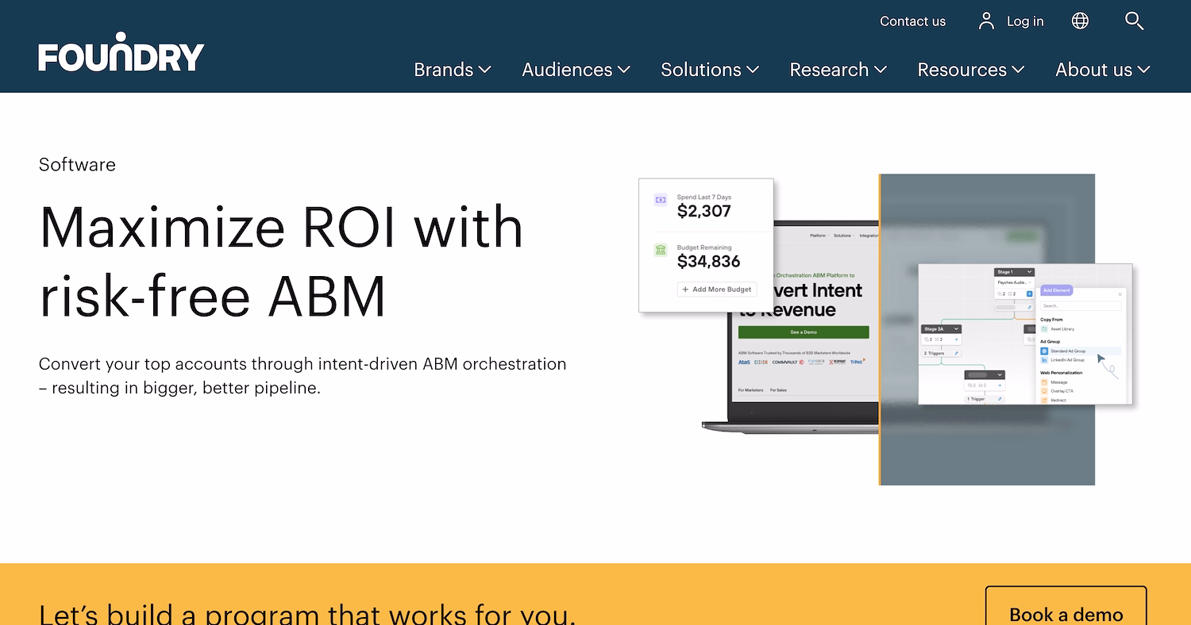This screenshot has height=625, width=1191.
Task: Expand the Solutions navigation dropdown
Action: pos(709,70)
